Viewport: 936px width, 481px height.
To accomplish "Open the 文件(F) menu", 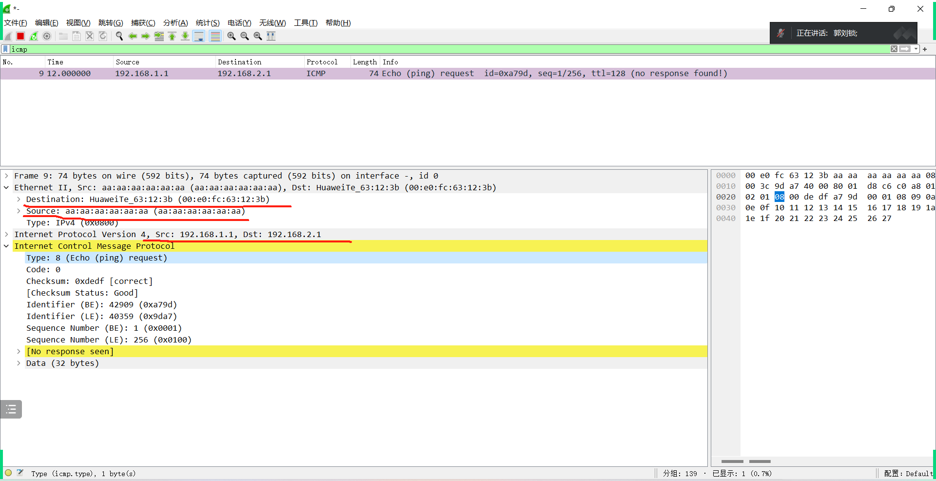I will (16, 23).
